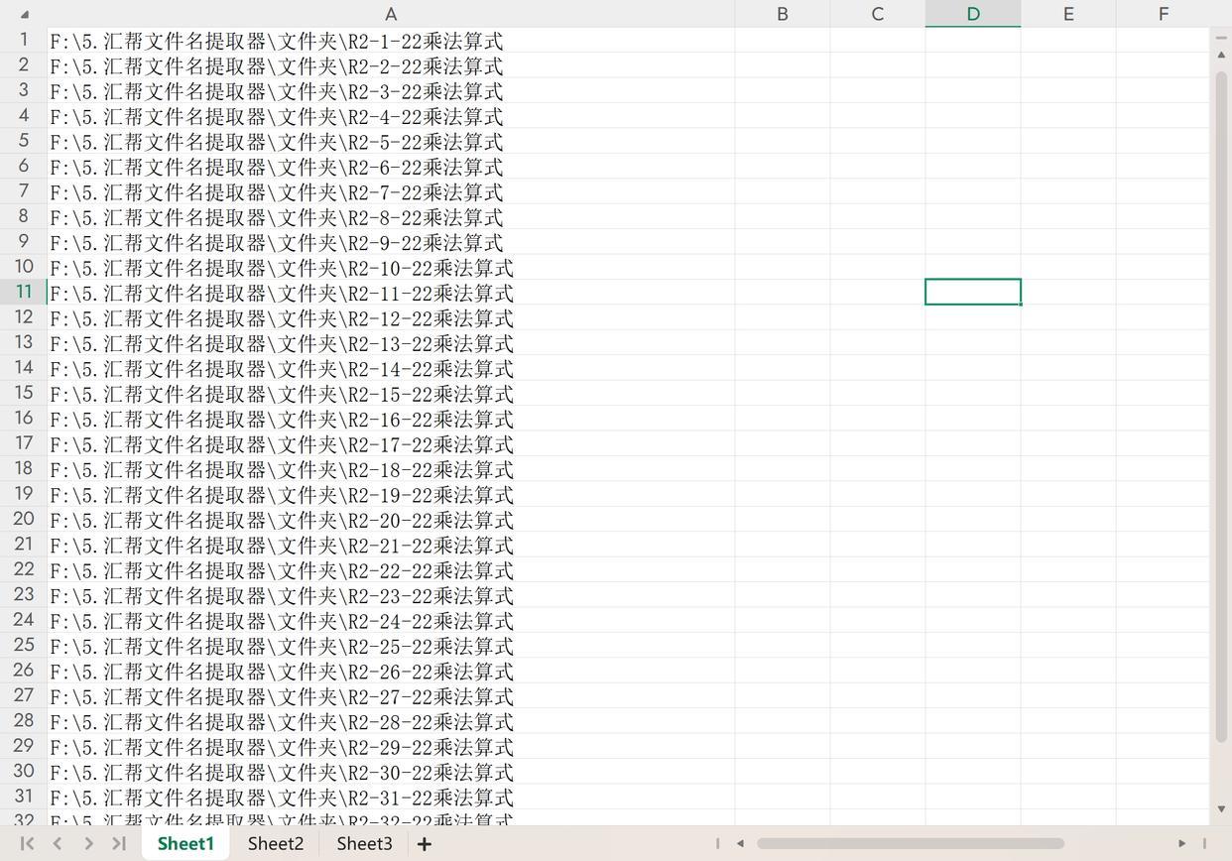Select cell with R2-24-22乘法算式 path
1232x861 pixels.
coord(391,620)
